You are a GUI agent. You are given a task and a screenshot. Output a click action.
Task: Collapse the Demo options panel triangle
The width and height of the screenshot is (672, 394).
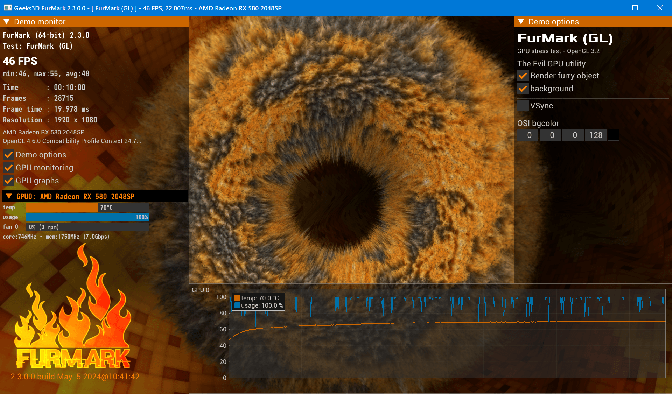click(521, 22)
